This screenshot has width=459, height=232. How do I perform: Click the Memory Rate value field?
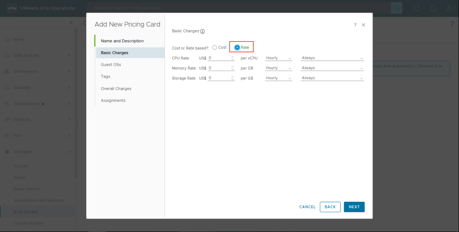pyautogui.click(x=219, y=68)
